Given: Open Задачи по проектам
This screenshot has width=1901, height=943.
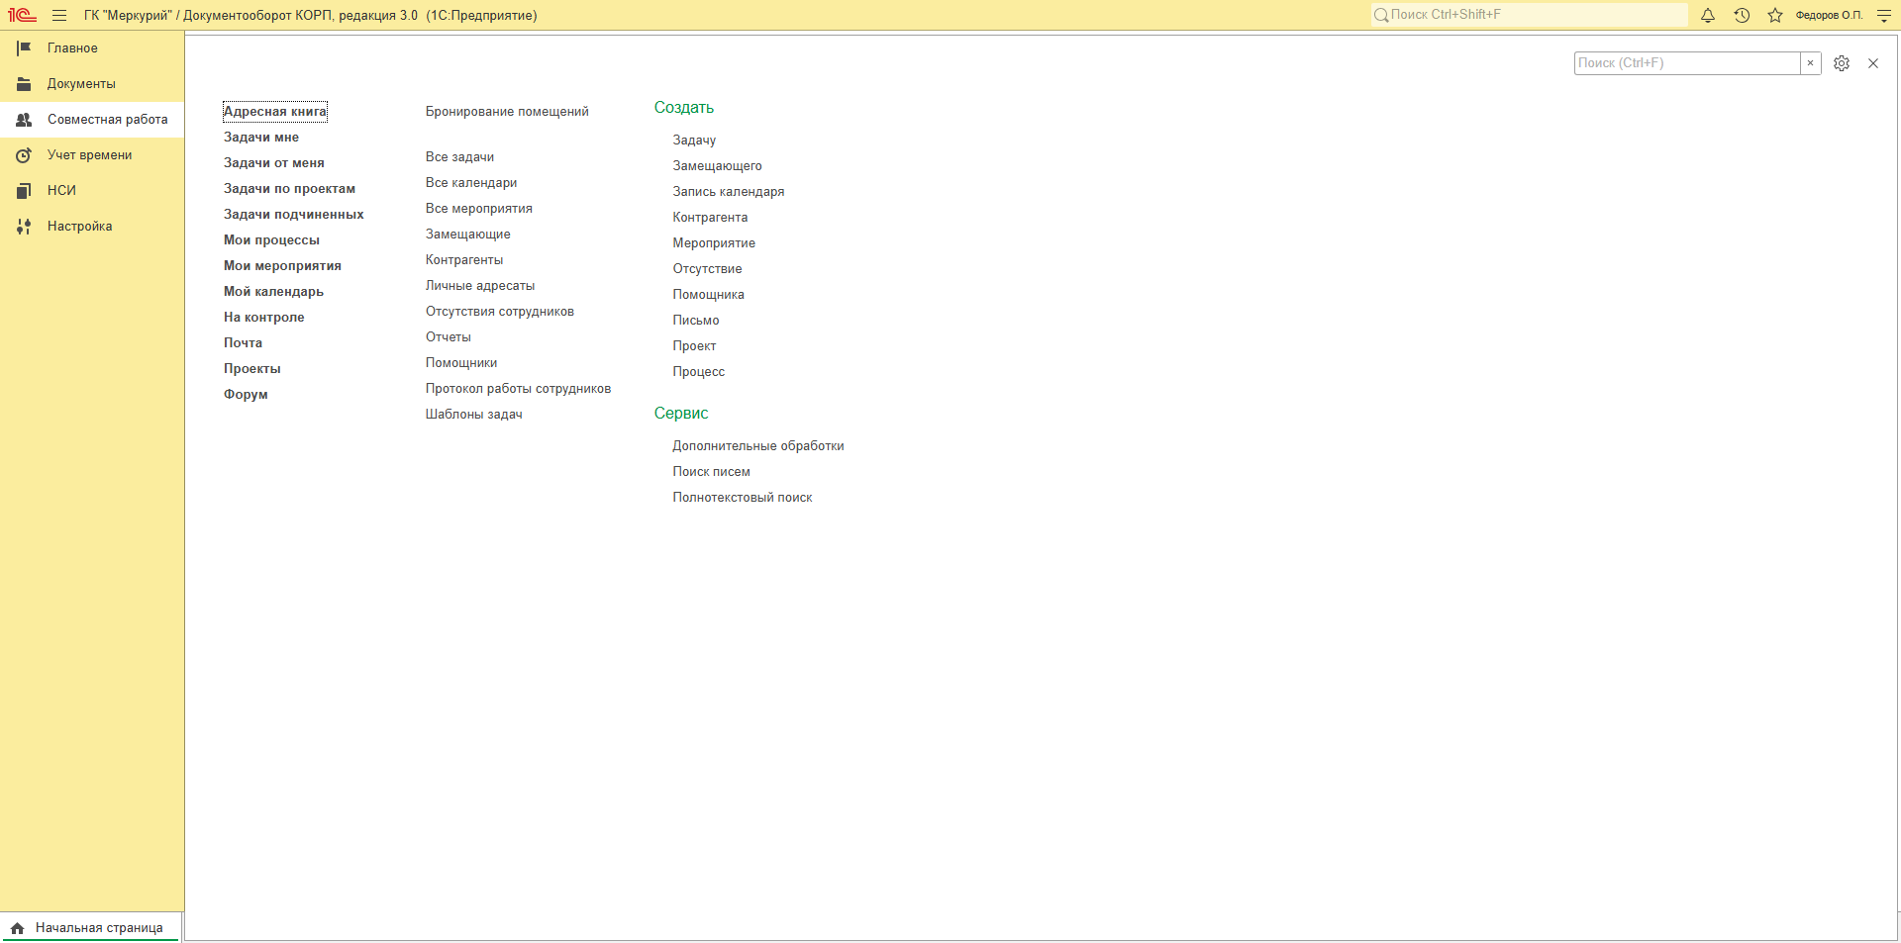Looking at the screenshot, I should click(289, 188).
